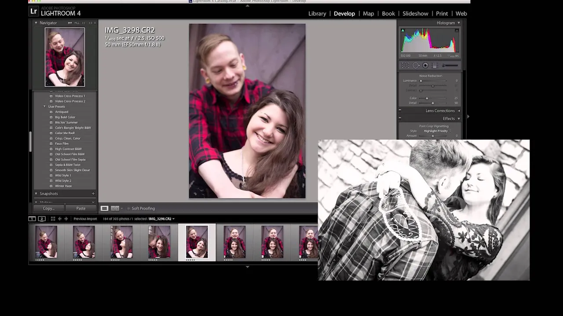Toggle Effects panel on/off switch

click(x=400, y=118)
